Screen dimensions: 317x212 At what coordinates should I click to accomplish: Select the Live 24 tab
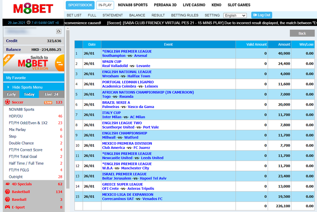coord(52,94)
